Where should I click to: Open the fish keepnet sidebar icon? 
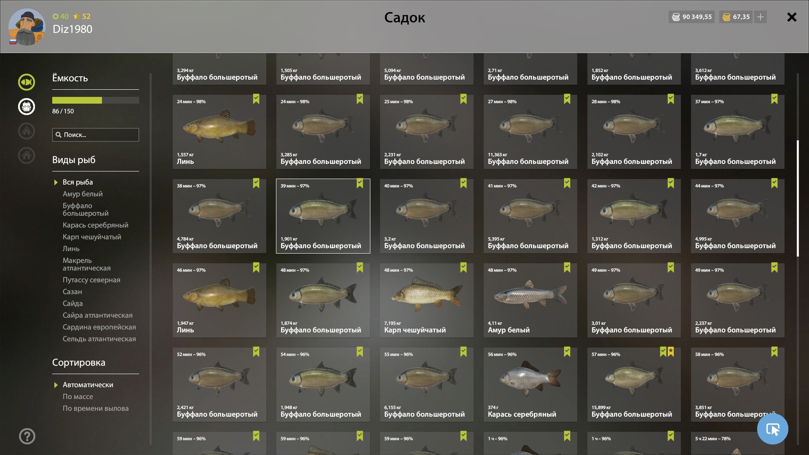click(x=27, y=82)
